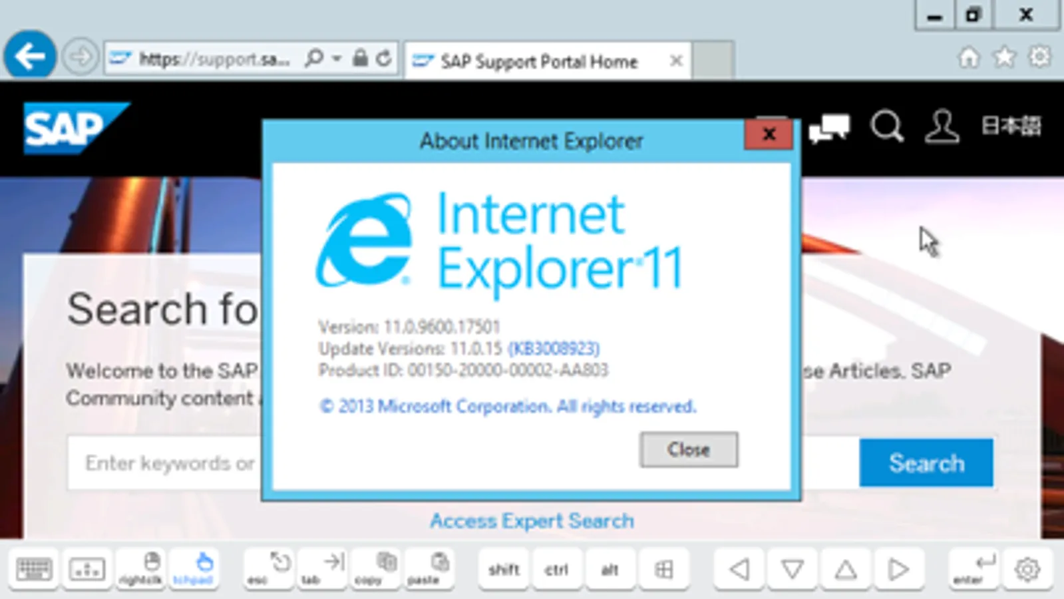
Task: Click the 2013 Microsoft Corporation copyright link
Action: pos(508,406)
